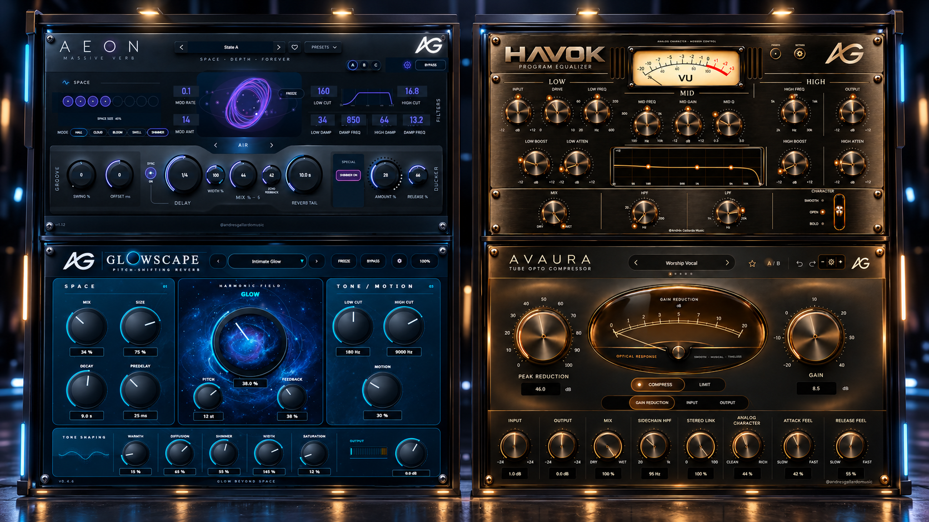Click left arrow next to AIR label
This screenshot has height=522, width=929.
216,145
